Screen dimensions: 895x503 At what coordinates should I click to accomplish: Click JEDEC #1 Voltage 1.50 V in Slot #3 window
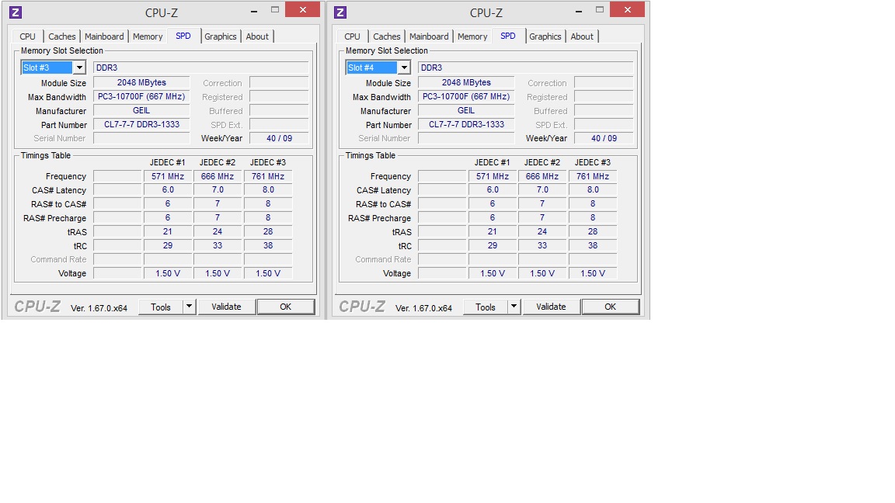(x=167, y=273)
